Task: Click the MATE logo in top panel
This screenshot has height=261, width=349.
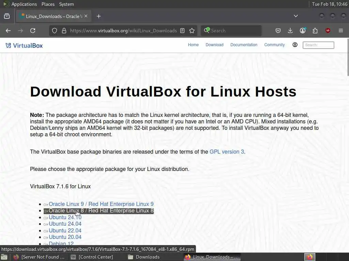Action: coord(6,4)
